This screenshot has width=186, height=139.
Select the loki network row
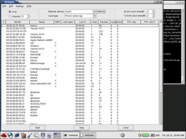click(80, 43)
